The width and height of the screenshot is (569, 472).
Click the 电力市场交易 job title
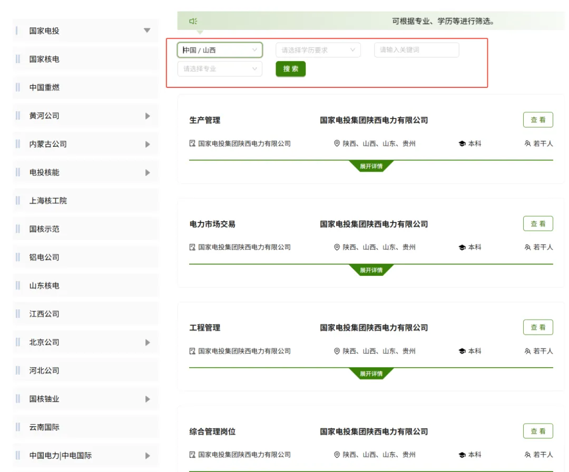pyautogui.click(x=212, y=224)
